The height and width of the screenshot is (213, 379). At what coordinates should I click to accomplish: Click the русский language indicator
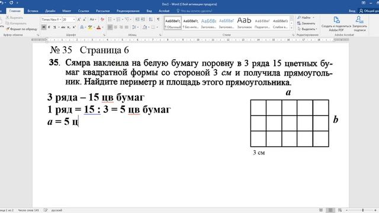57,211
